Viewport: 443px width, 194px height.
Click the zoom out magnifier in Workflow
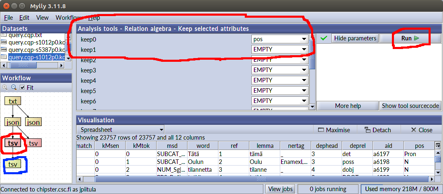point(14,87)
